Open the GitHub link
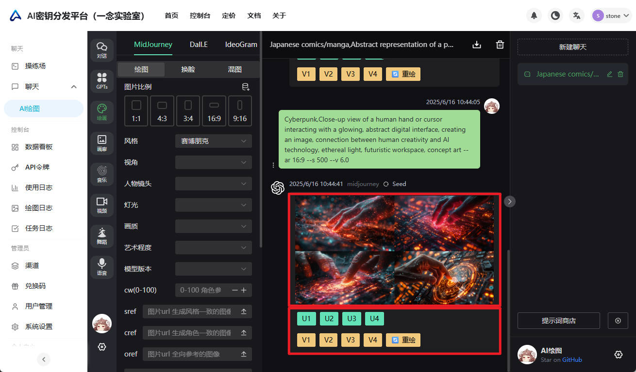 tap(572, 360)
